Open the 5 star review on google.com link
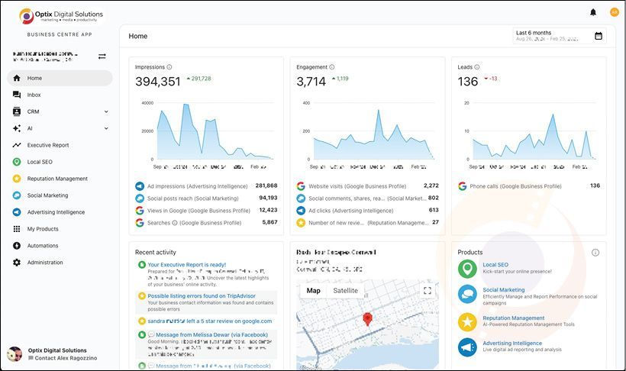This screenshot has height=371, width=626. pyautogui.click(x=210, y=321)
